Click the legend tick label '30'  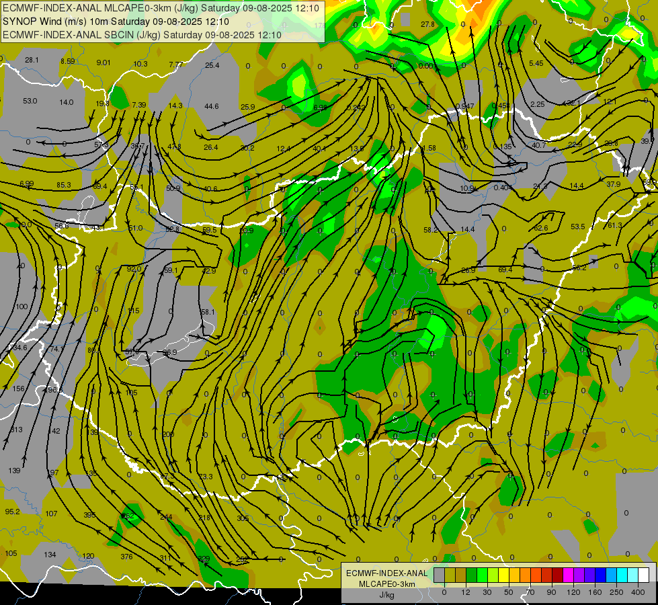[487, 592]
